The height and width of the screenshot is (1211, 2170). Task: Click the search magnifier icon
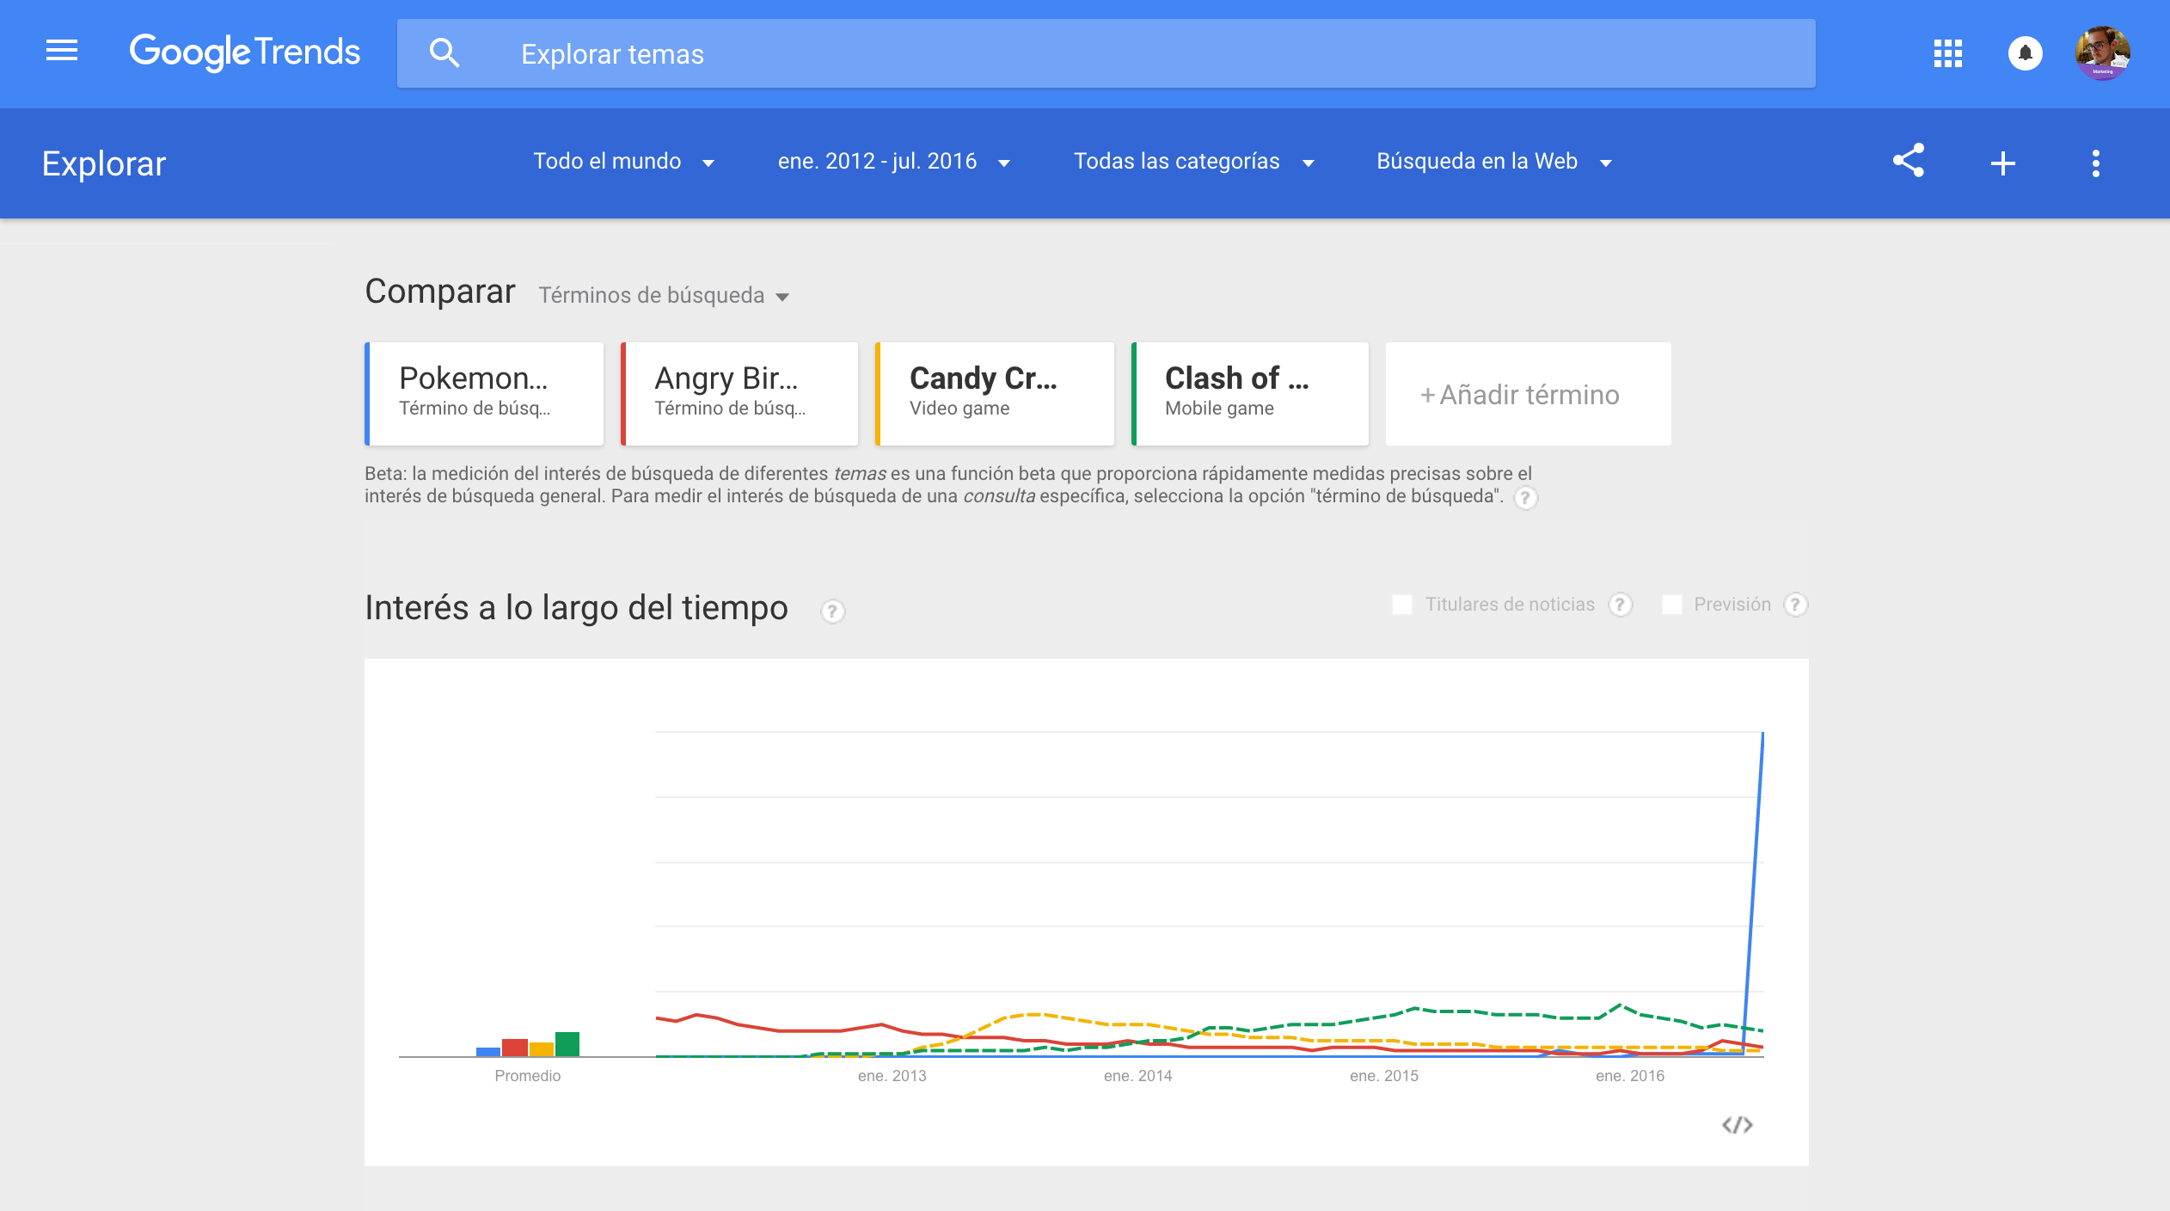(444, 53)
